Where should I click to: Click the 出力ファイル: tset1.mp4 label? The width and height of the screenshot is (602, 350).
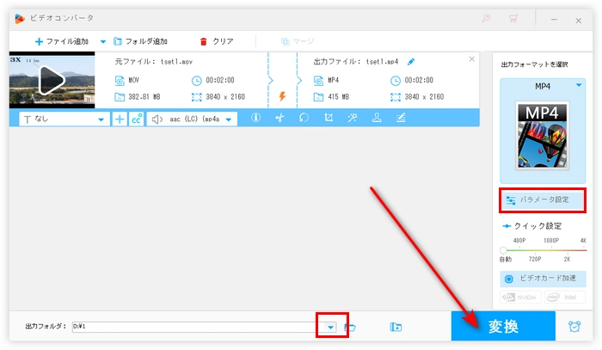click(356, 61)
